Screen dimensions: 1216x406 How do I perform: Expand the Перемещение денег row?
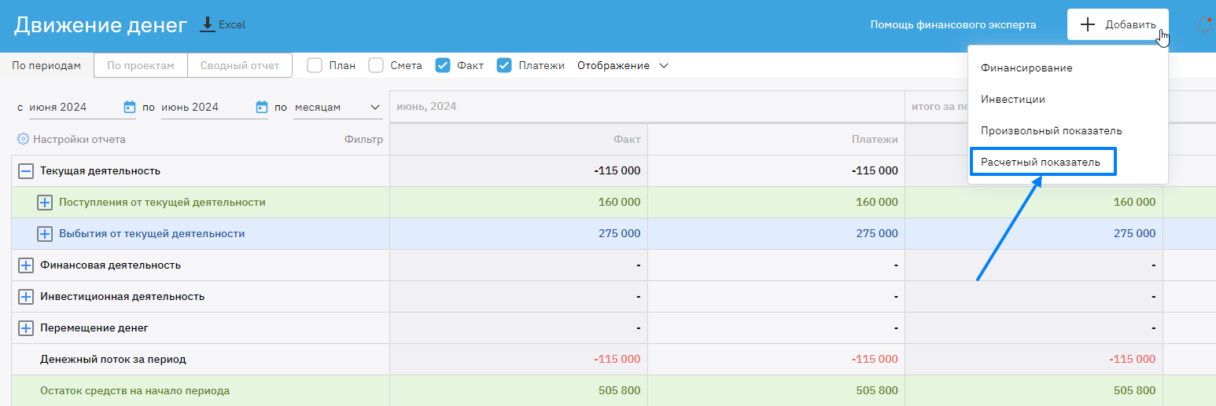pyautogui.click(x=26, y=328)
